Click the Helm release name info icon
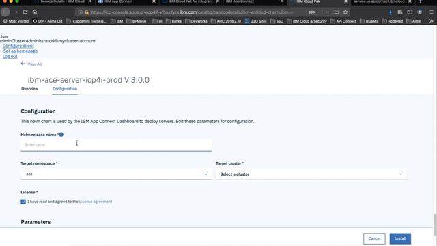The width and height of the screenshot is (437, 246). (x=61, y=135)
